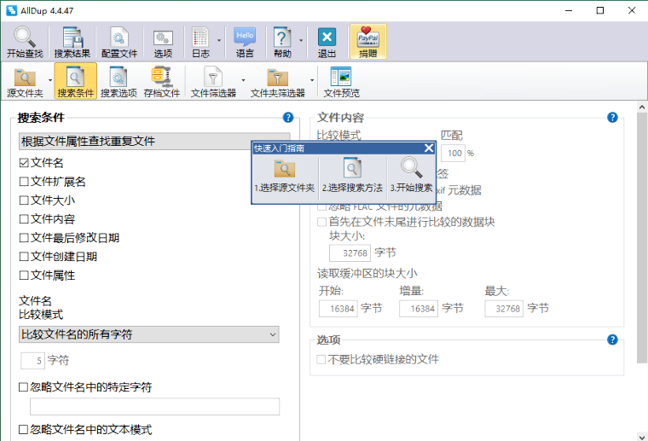Check 不要比较硬链接的文件 option
The height and width of the screenshot is (441, 648).
click(x=321, y=360)
